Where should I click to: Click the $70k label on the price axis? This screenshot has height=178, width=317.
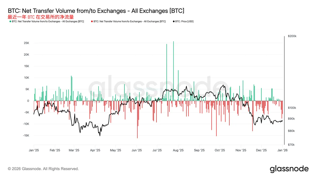click(x=291, y=145)
